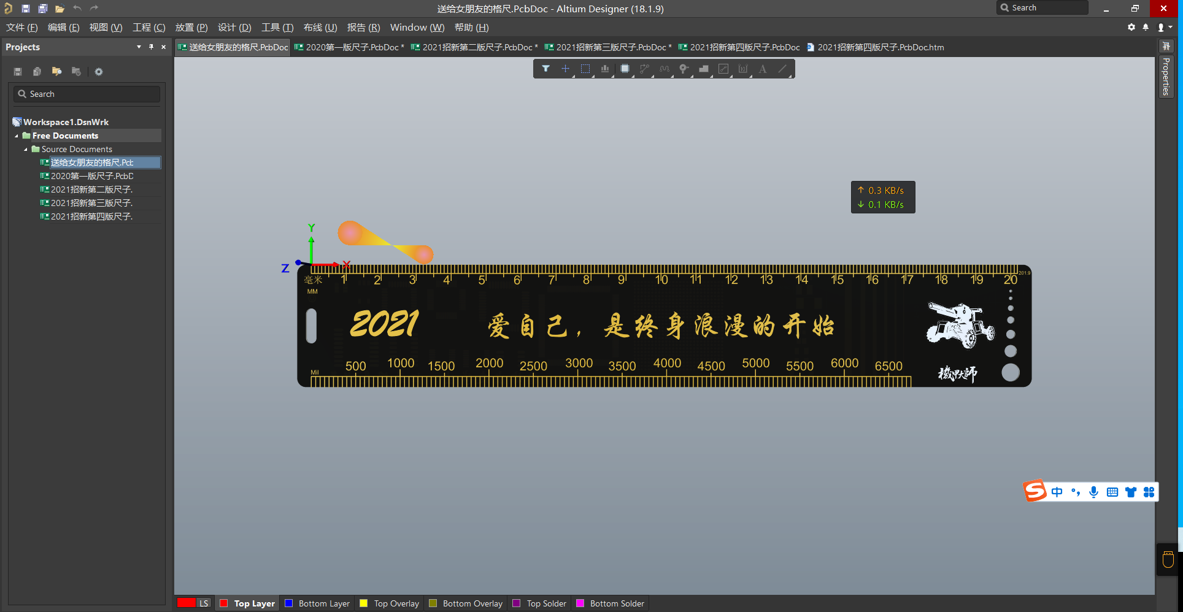Switch to the 2021招新第四版尺子.PcbDoc.htm tab

[875, 47]
